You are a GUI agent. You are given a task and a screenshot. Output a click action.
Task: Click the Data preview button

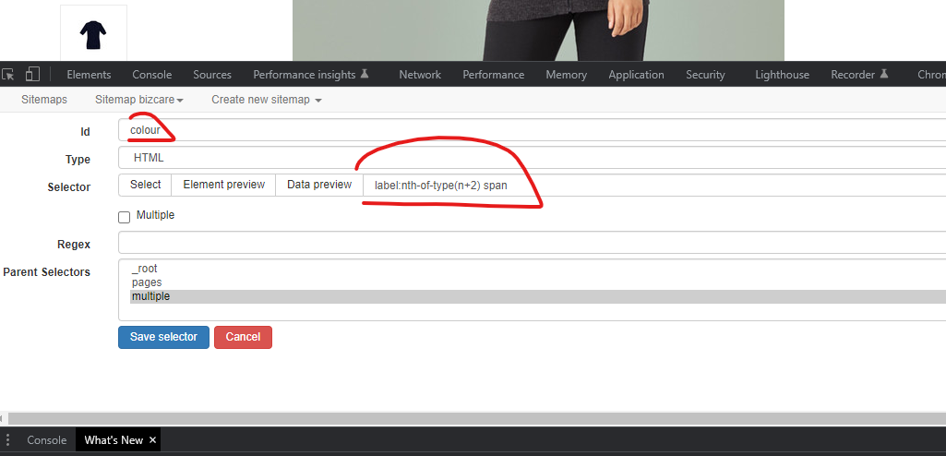click(x=319, y=185)
